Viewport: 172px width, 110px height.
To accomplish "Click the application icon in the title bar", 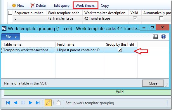I will tap(4, 29).
